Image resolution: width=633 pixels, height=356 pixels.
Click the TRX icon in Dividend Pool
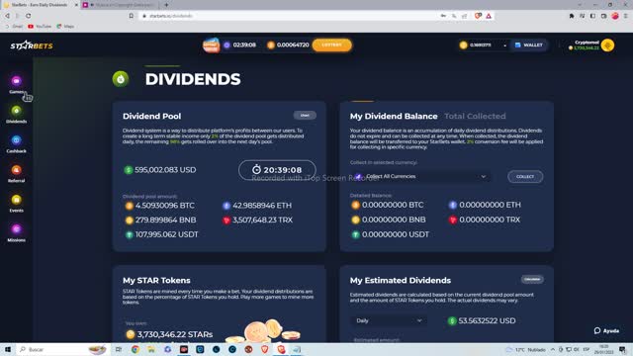click(x=226, y=221)
